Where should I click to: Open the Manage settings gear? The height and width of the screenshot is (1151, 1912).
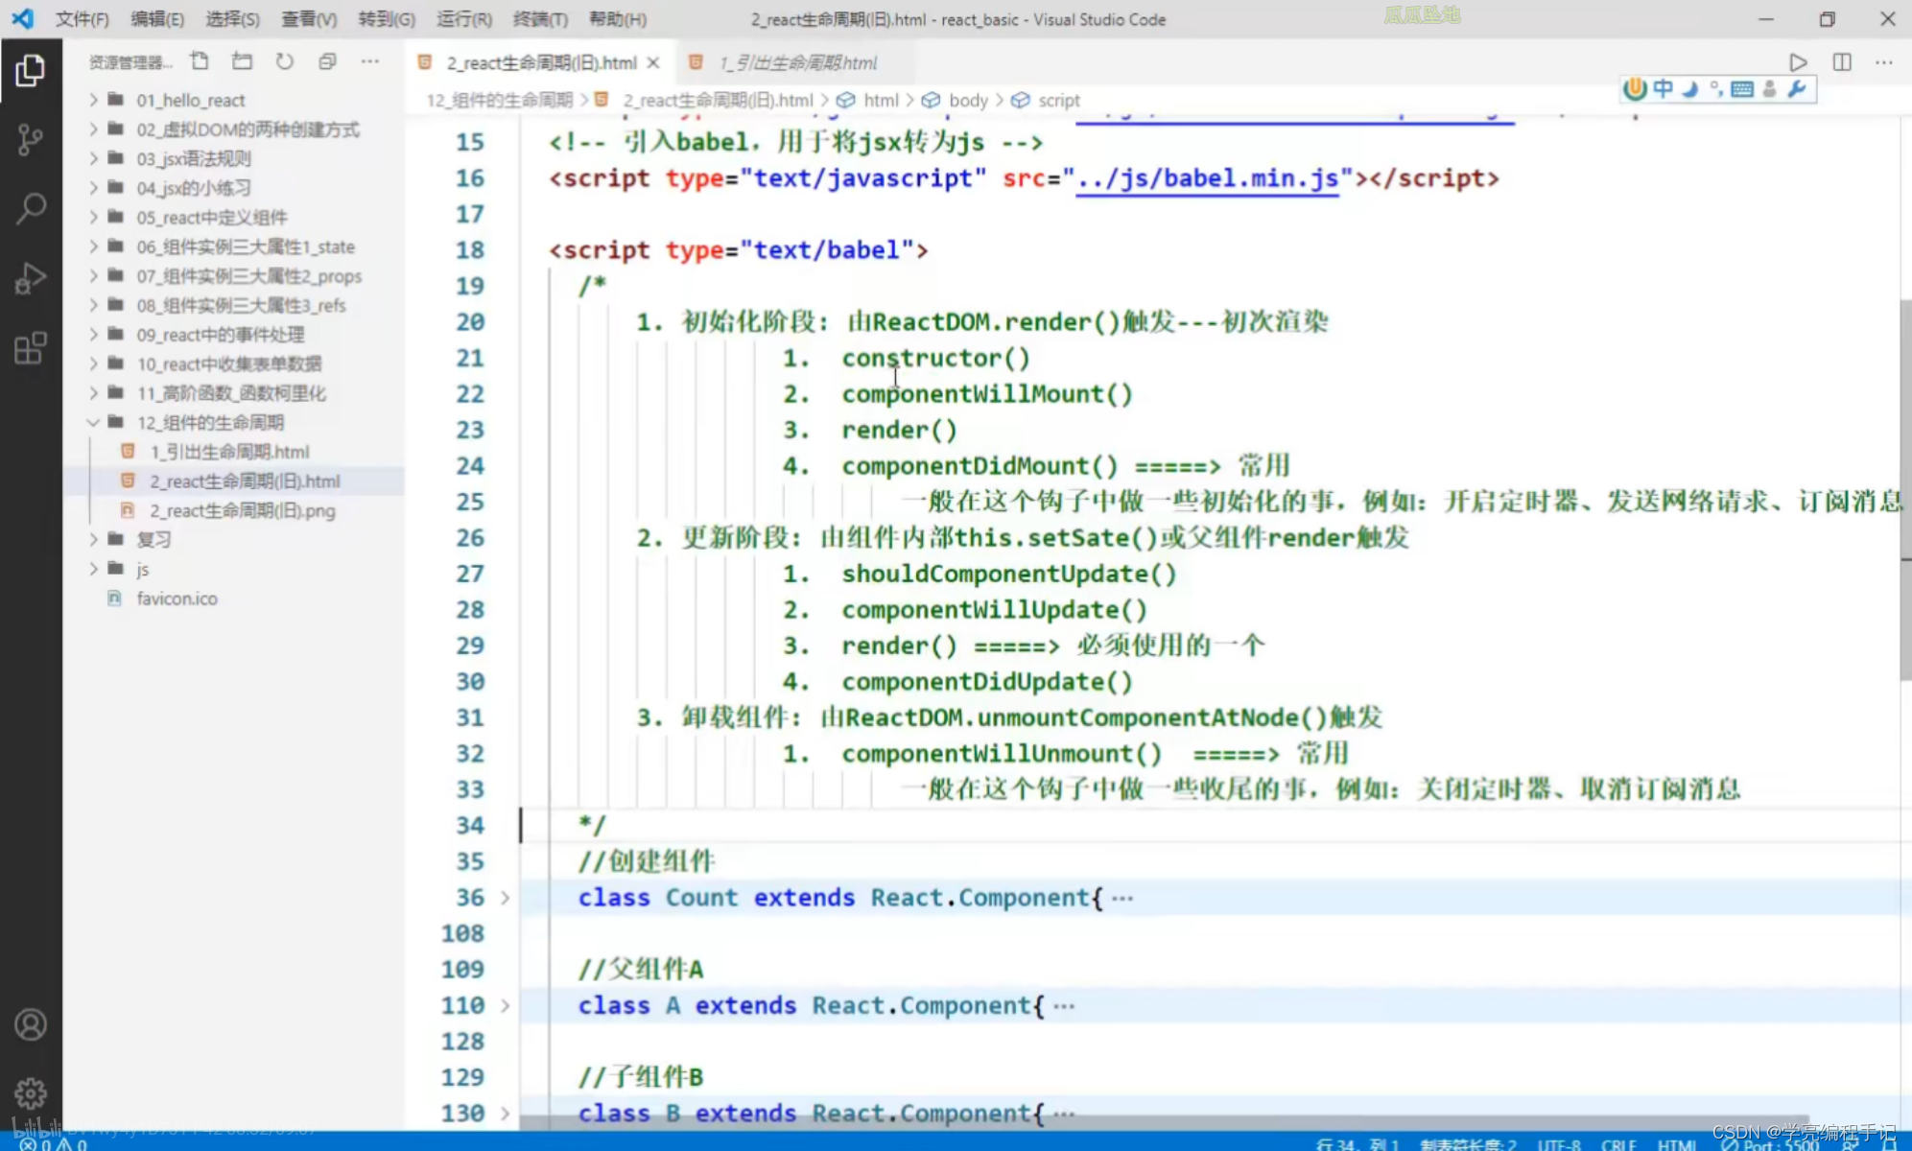(30, 1093)
